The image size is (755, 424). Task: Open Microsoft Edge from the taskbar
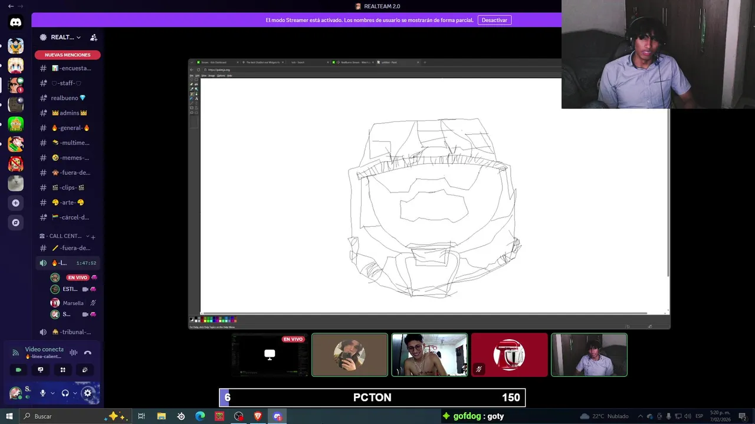point(200,416)
